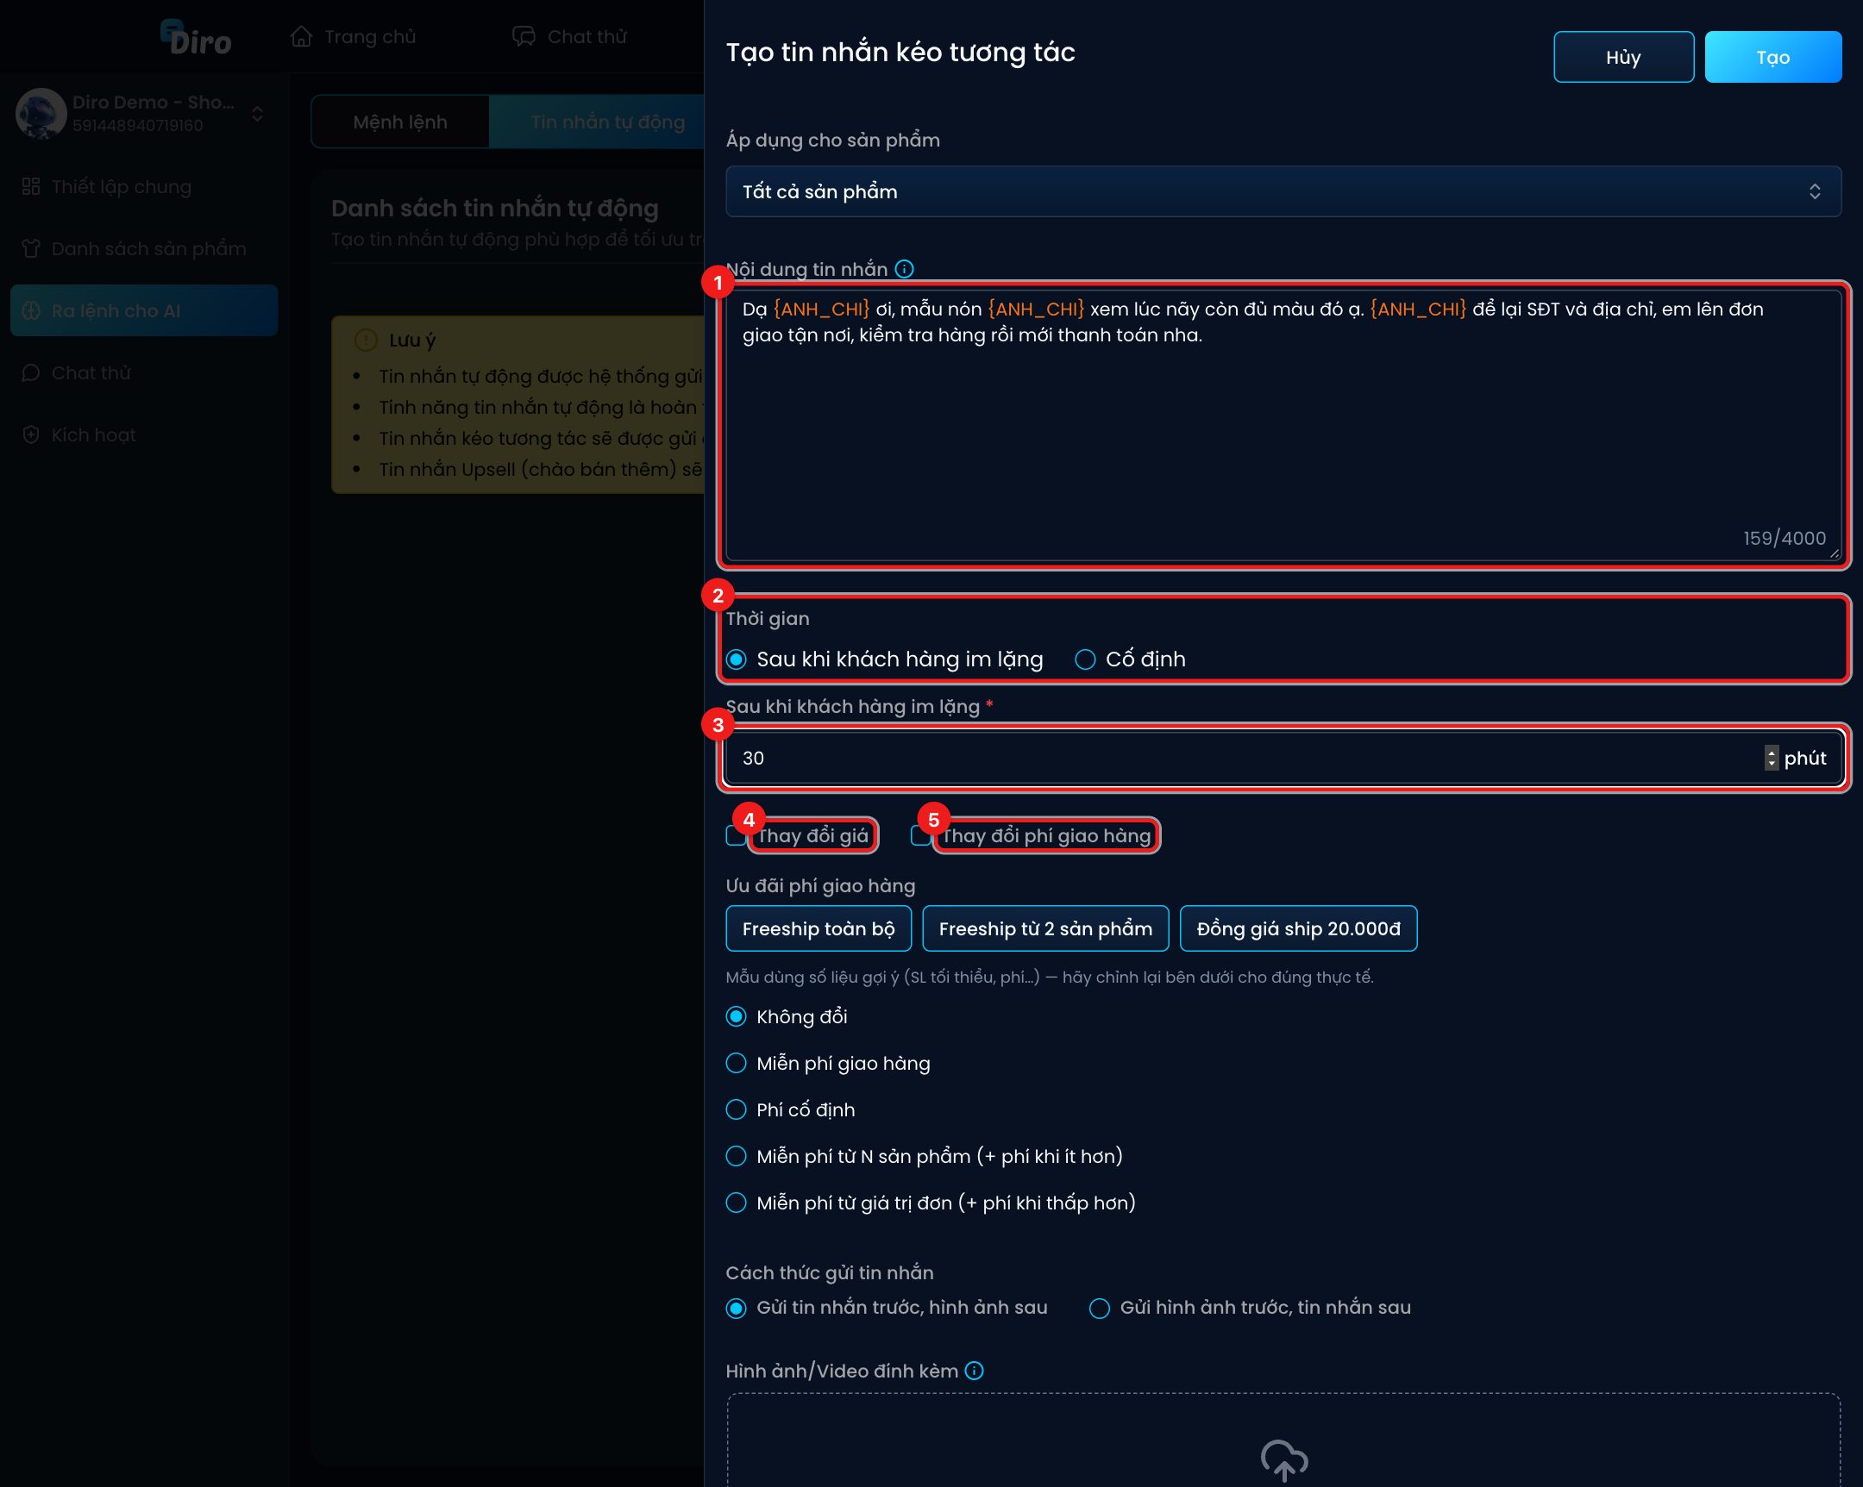Select the Cố định time option

point(1085,659)
